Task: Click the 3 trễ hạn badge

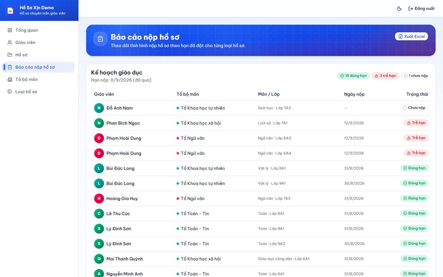Action: [x=385, y=76]
